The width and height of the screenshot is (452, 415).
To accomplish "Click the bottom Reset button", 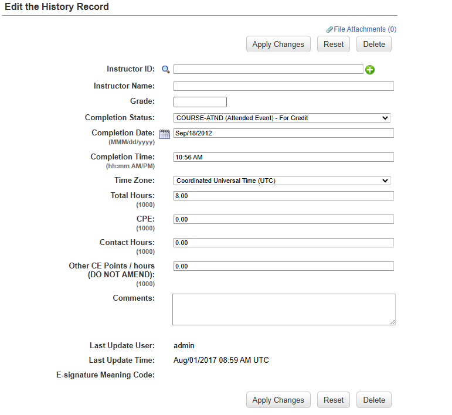I will click(334, 400).
